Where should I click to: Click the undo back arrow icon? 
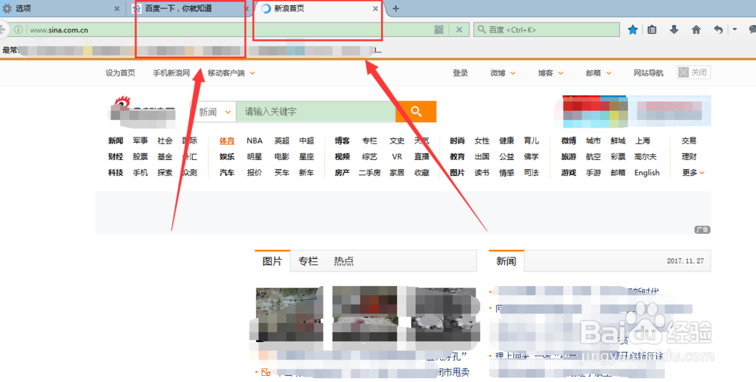coord(718,30)
